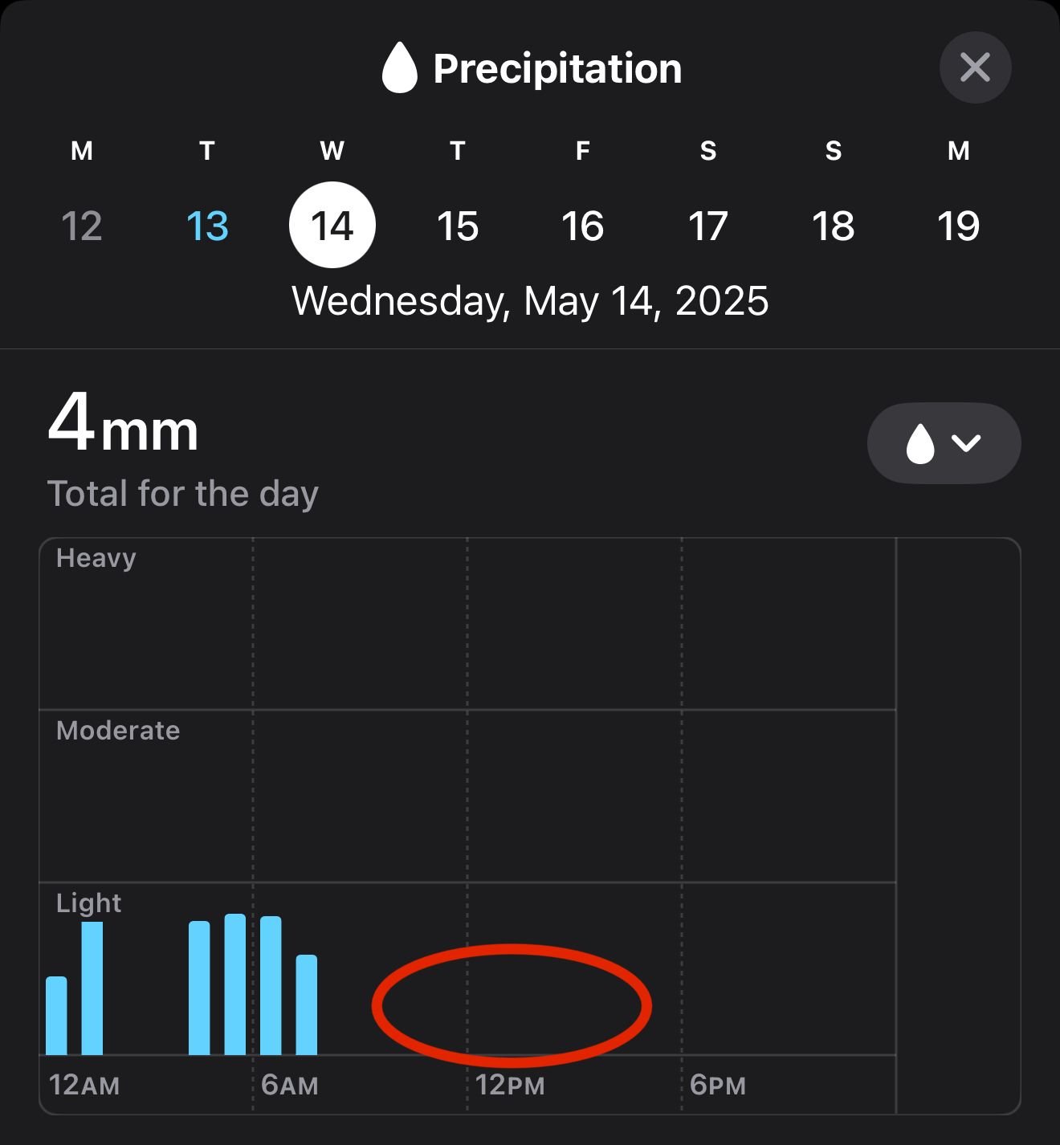The image size is (1060, 1145).
Task: Tap the Moderate intensity row label
Action: point(118,731)
